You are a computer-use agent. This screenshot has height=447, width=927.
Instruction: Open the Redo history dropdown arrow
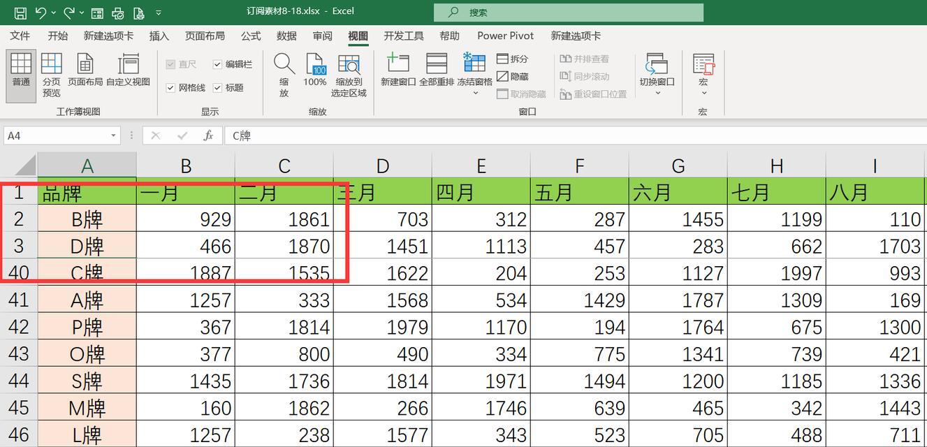82,13
